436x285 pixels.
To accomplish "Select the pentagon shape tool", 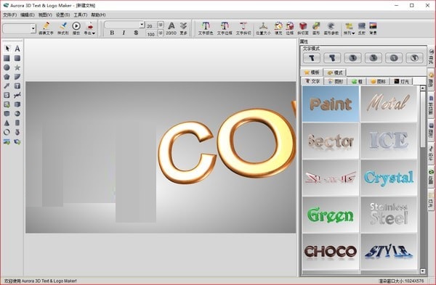I will pos(7,77).
